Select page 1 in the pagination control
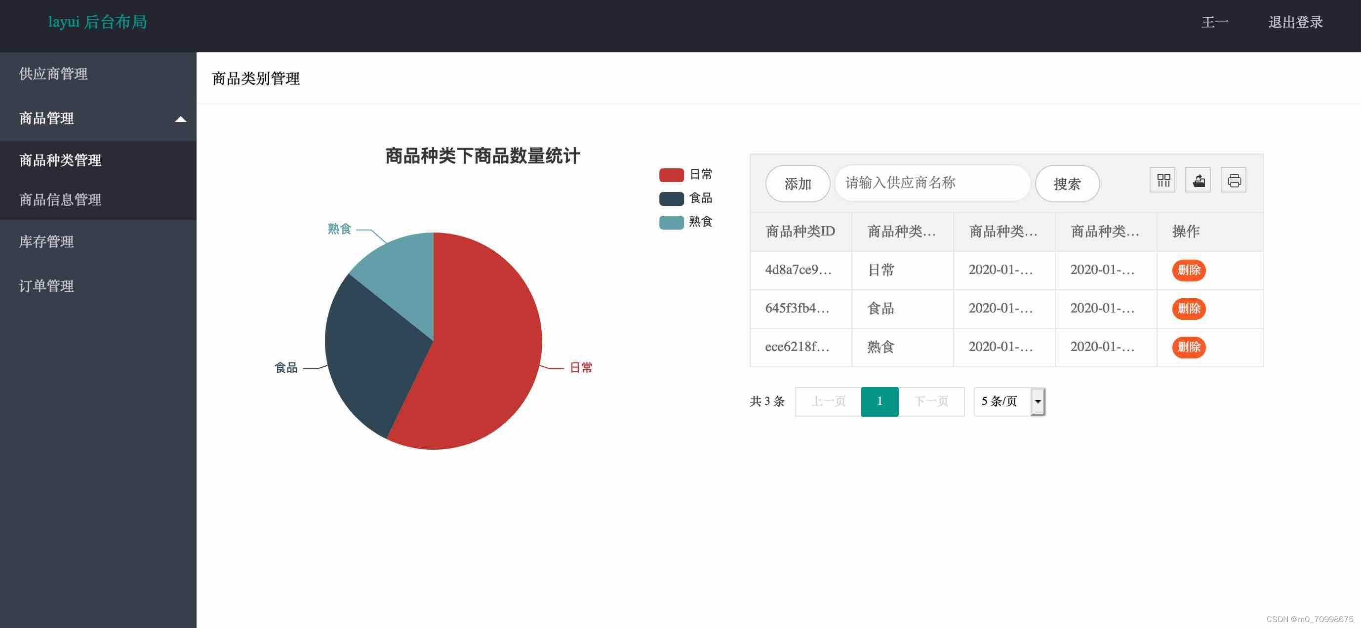 coord(879,401)
